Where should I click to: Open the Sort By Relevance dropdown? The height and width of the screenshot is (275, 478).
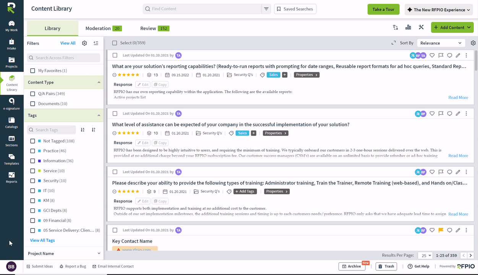tap(441, 43)
